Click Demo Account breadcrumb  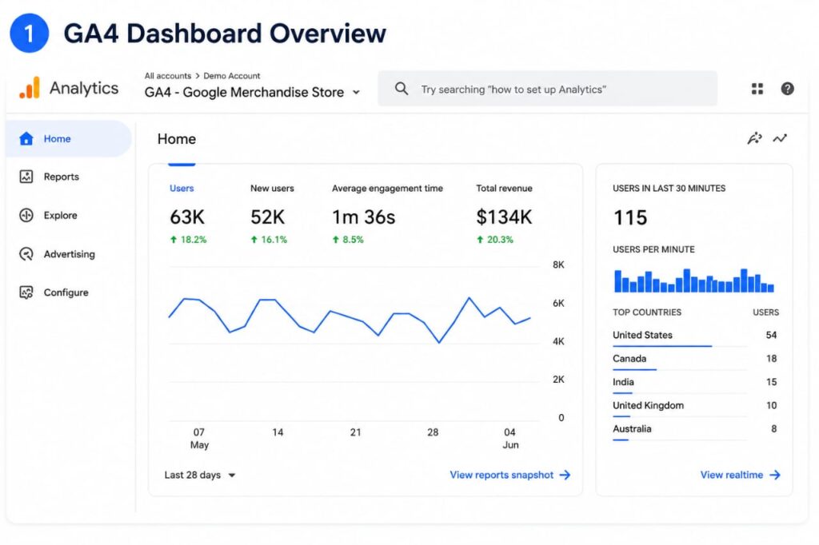231,76
